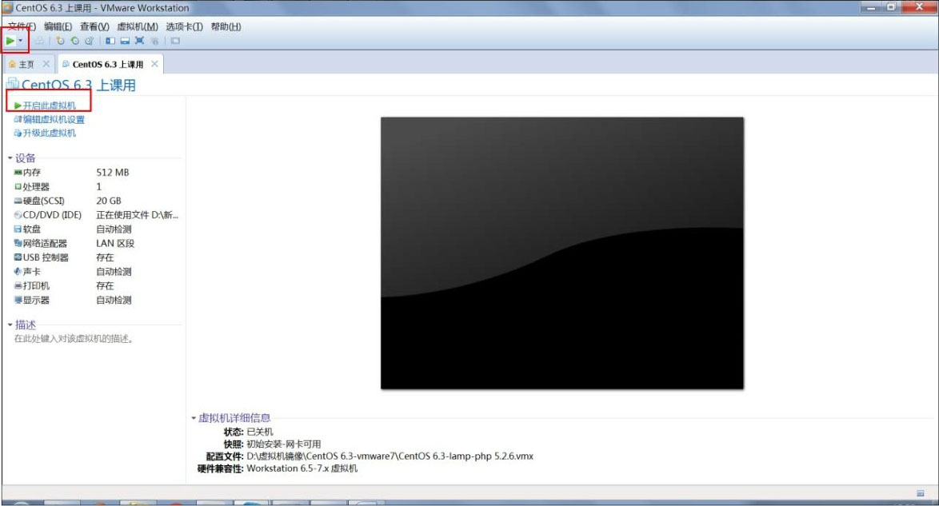Select the 声卡 device row
Image resolution: width=939 pixels, height=506 pixels.
click(x=96, y=272)
